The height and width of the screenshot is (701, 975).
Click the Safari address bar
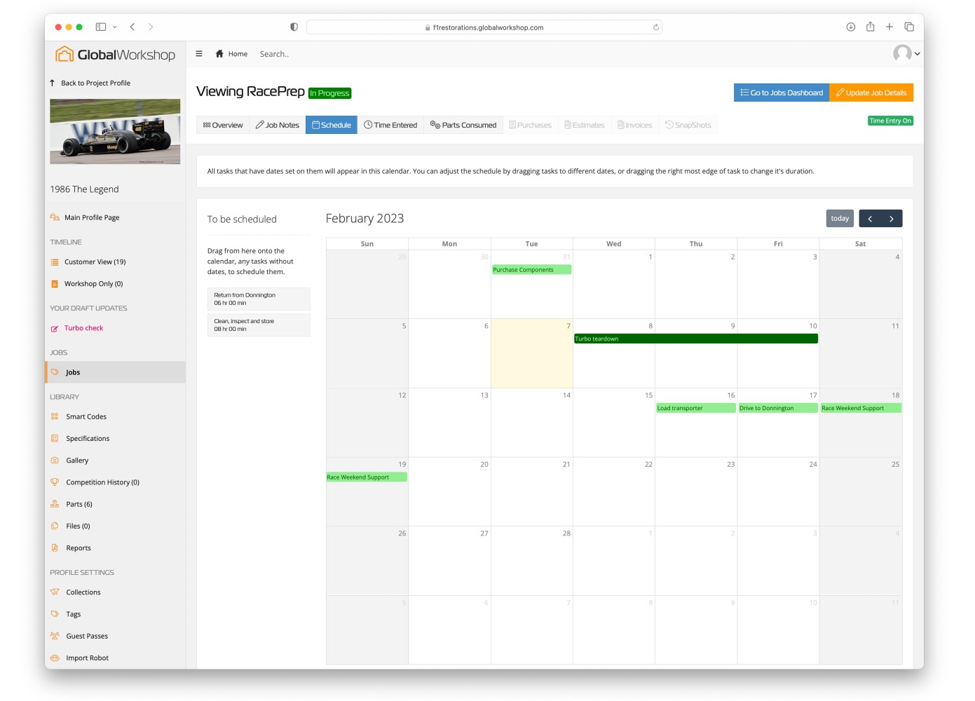(484, 27)
